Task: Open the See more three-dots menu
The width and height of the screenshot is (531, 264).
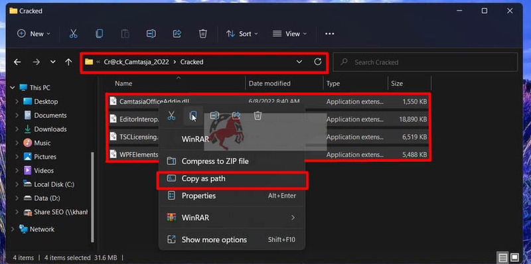Action: [329, 34]
